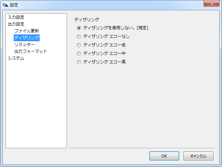This screenshot has height=167, width=222.
Task: Open 入力設定 in the settings tree
Action: point(16,17)
